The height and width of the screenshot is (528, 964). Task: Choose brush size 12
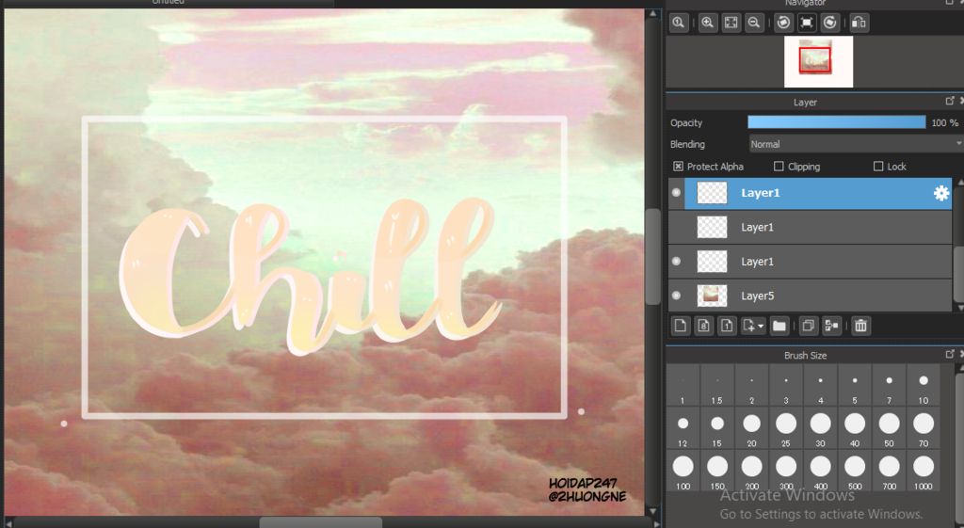coord(683,429)
